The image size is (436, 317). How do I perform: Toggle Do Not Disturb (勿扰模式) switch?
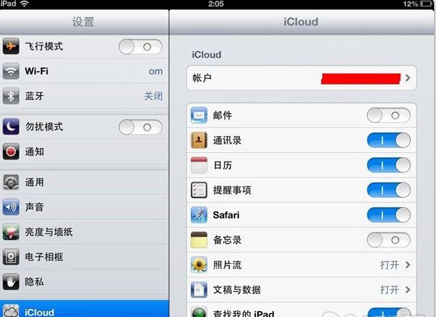141,127
